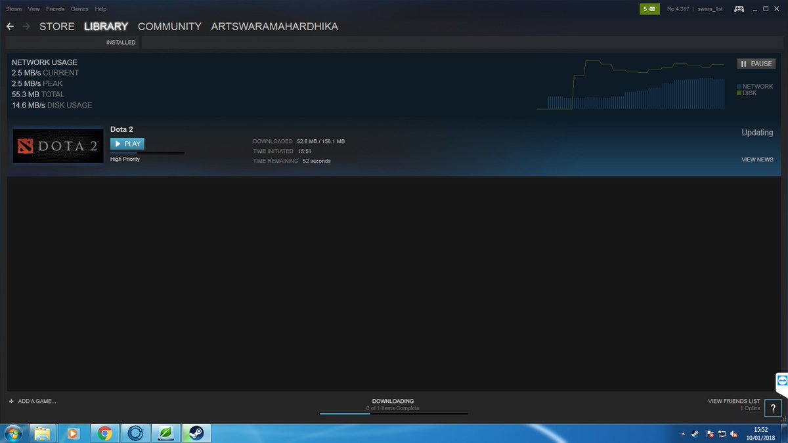Go forward with the right arrow
This screenshot has height=443, width=788.
coord(26,27)
